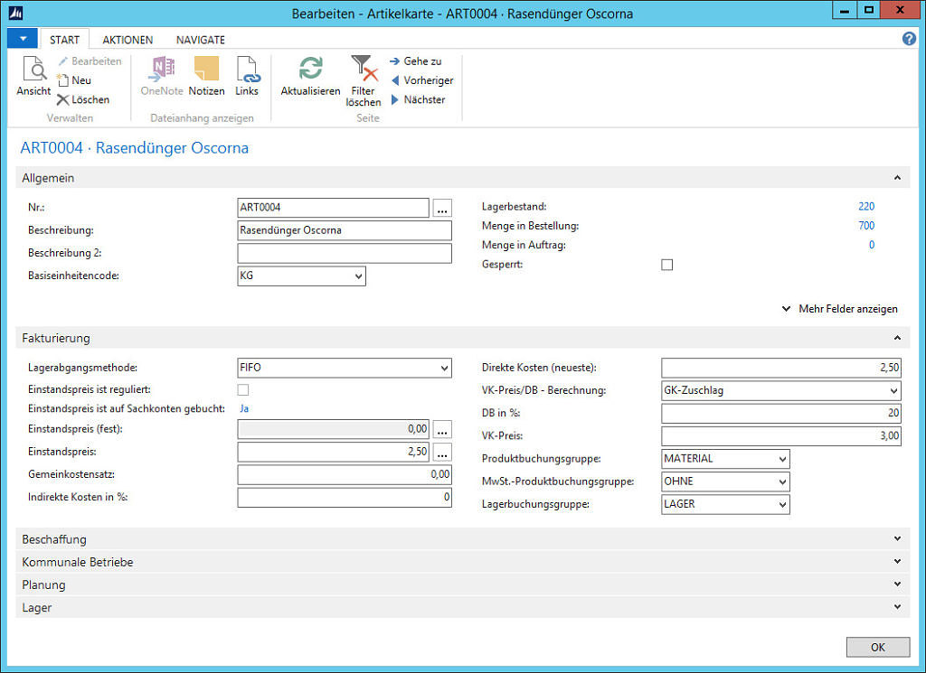Open the help question mark icon
The height and width of the screenshot is (673, 926).
[909, 38]
